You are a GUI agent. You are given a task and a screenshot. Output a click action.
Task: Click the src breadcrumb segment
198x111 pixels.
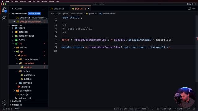(x=53, y=14)
